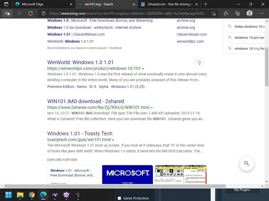269x201 pixels.
Task: Open the WinWorldPC.com screenshot thumbnail
Action: (x=181, y=175)
